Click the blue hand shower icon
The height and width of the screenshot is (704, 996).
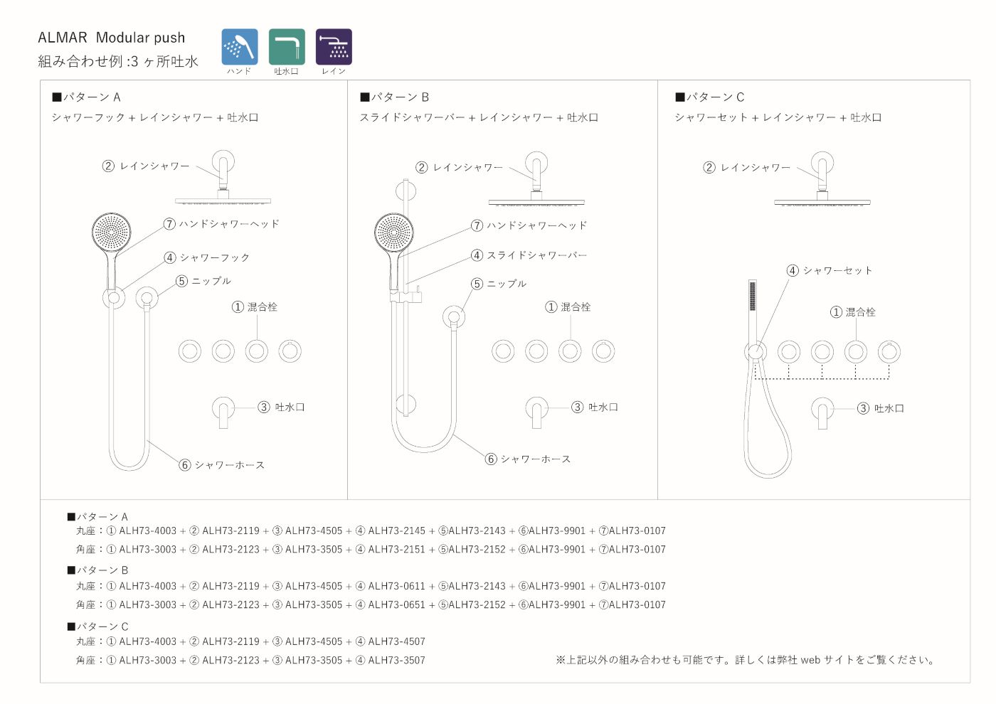click(240, 47)
